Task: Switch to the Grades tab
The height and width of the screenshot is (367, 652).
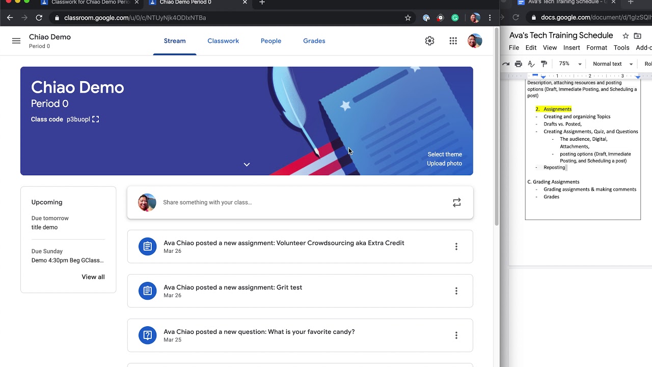Action: click(314, 41)
